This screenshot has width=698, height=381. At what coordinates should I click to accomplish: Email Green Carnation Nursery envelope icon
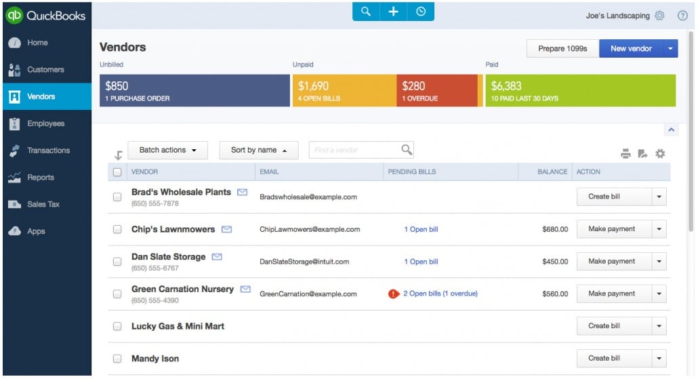[x=245, y=289]
